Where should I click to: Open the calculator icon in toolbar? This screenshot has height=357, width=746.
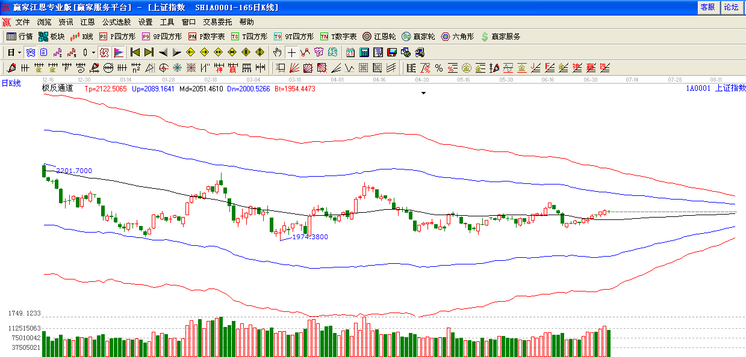point(365,52)
